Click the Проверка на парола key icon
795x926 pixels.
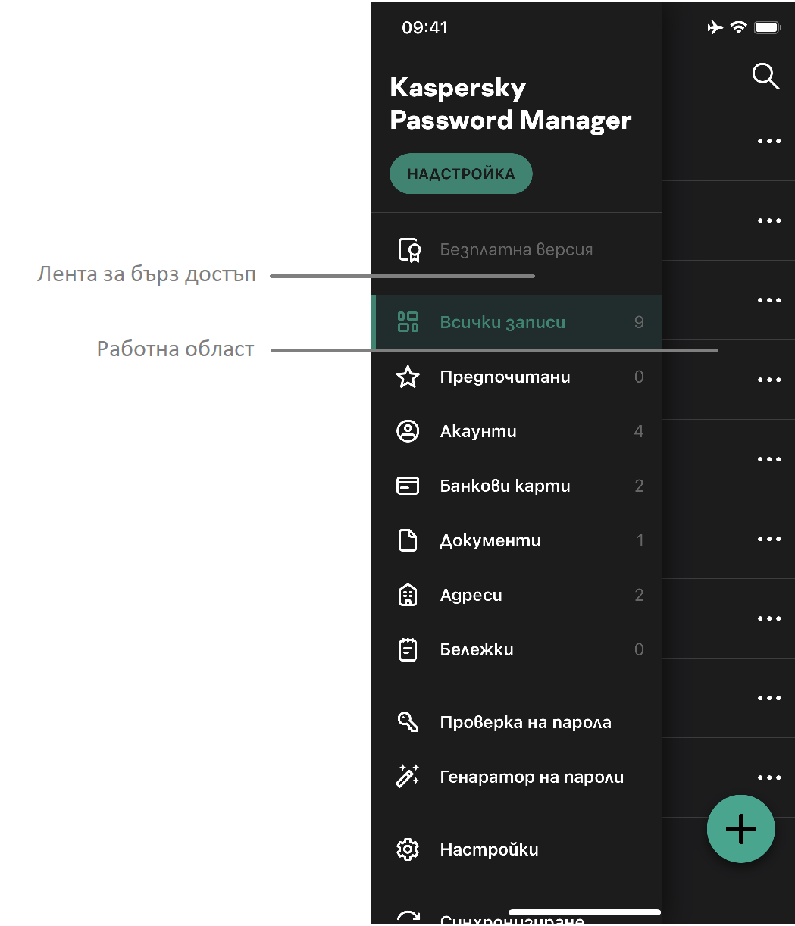(408, 722)
